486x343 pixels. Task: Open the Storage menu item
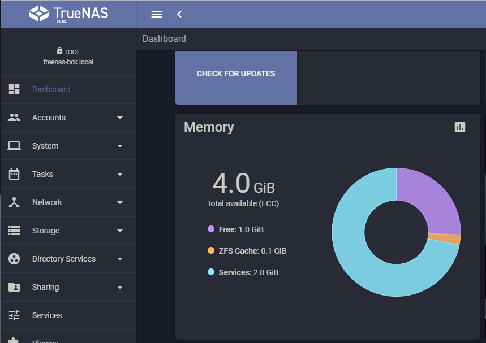pos(68,231)
